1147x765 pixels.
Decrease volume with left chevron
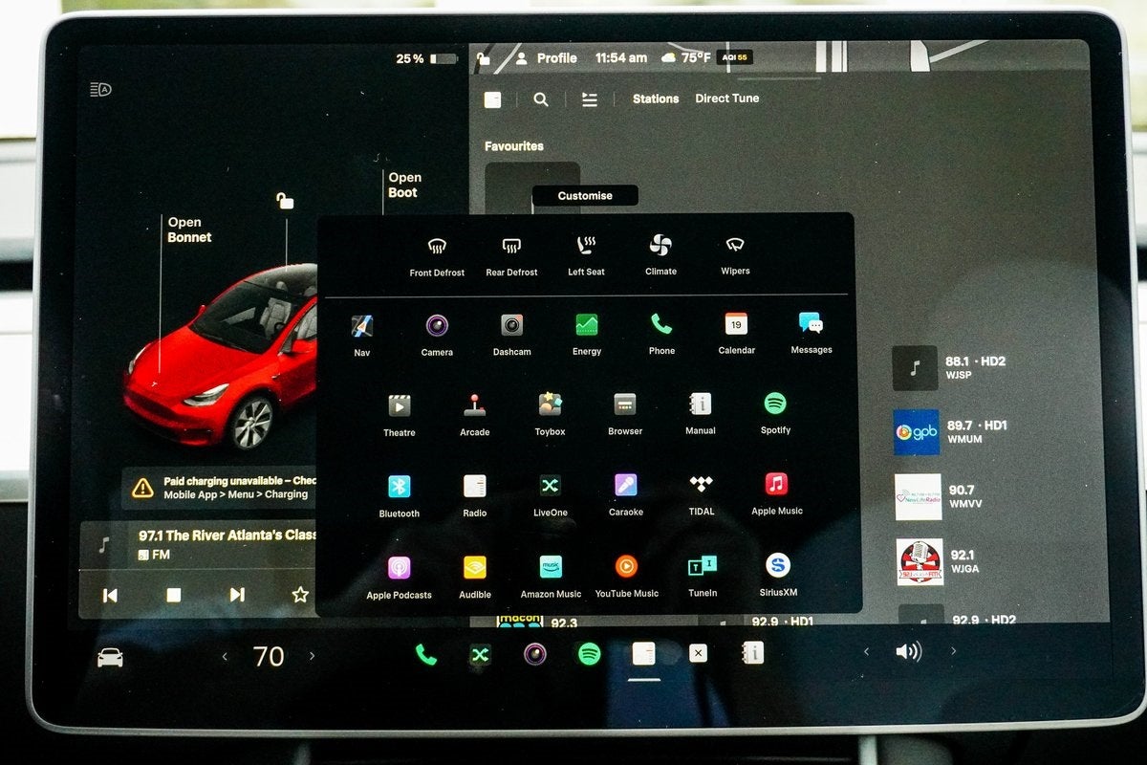(866, 651)
